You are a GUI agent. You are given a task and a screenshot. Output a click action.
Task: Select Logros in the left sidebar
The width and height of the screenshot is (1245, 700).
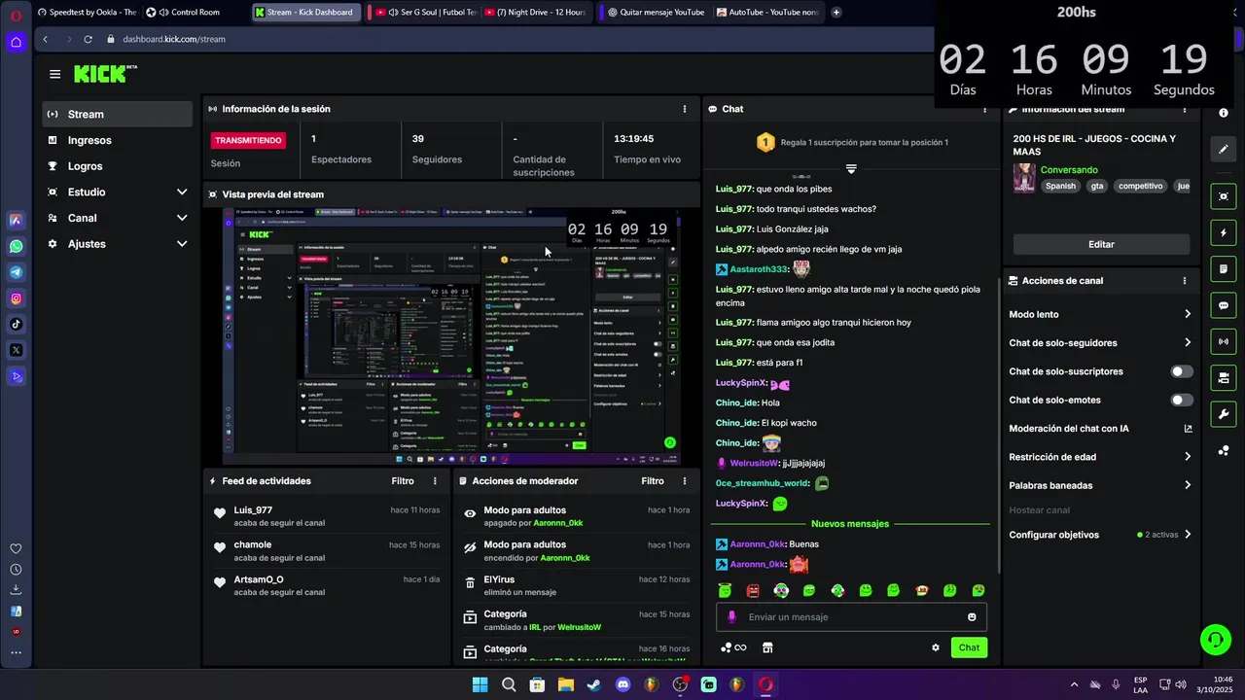click(x=118, y=166)
